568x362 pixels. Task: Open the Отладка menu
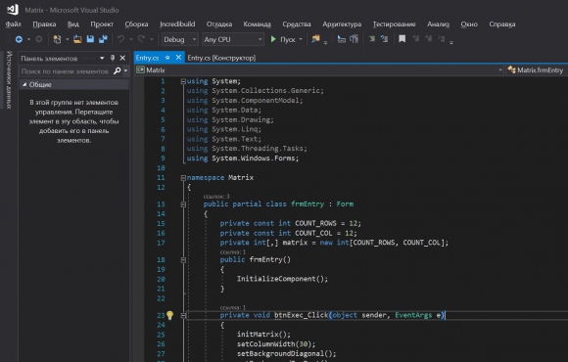click(x=219, y=24)
